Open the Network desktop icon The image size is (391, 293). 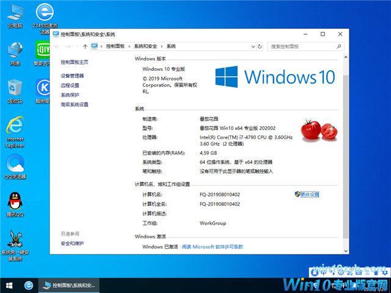tap(15, 54)
